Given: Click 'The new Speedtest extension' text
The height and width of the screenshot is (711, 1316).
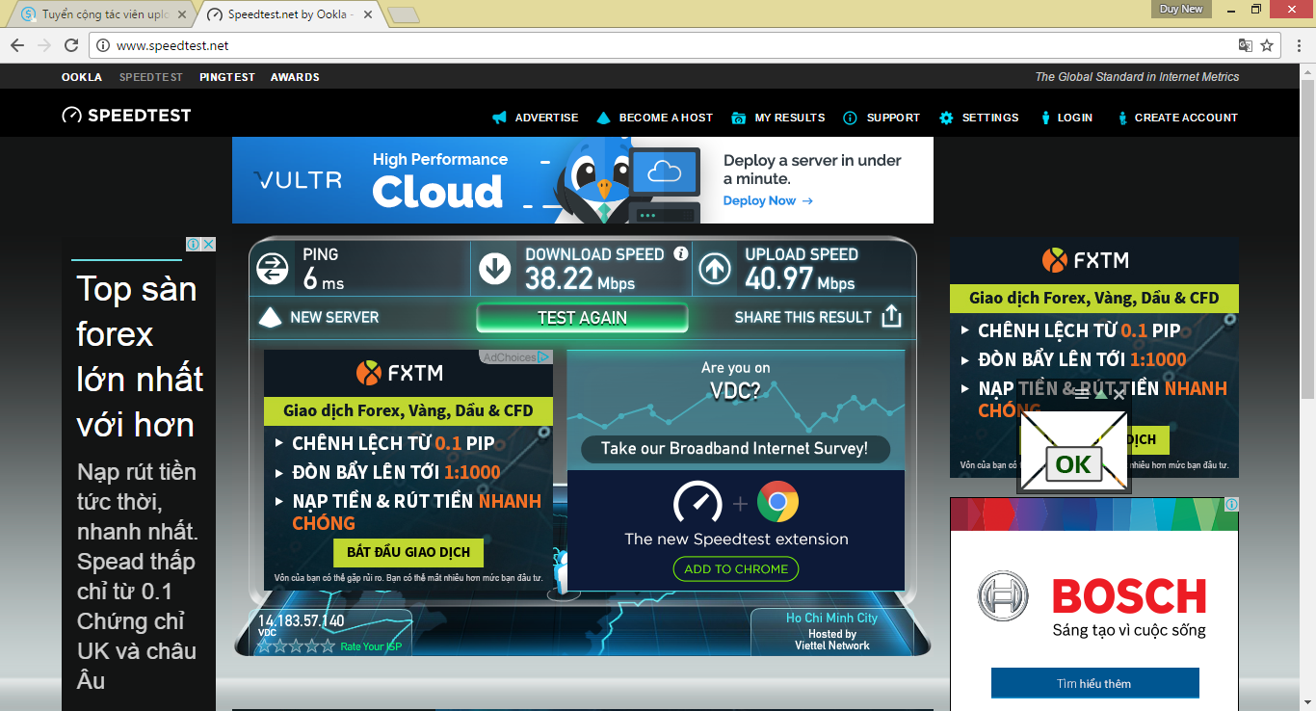Looking at the screenshot, I should click(x=736, y=540).
